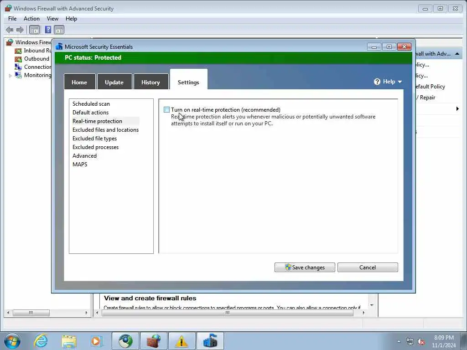Click the Connection Security Rules icon
The height and width of the screenshot is (350, 467).
pyautogui.click(x=18, y=67)
